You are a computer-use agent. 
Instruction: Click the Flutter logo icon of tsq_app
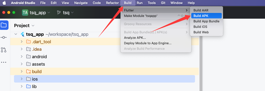click(22, 34)
